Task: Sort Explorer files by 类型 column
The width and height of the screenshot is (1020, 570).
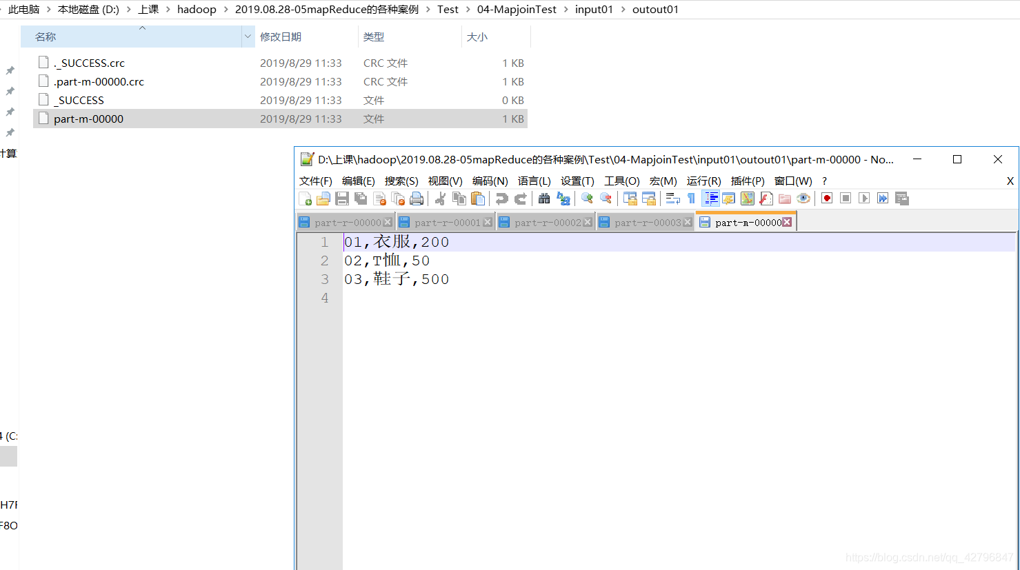Action: [x=410, y=37]
